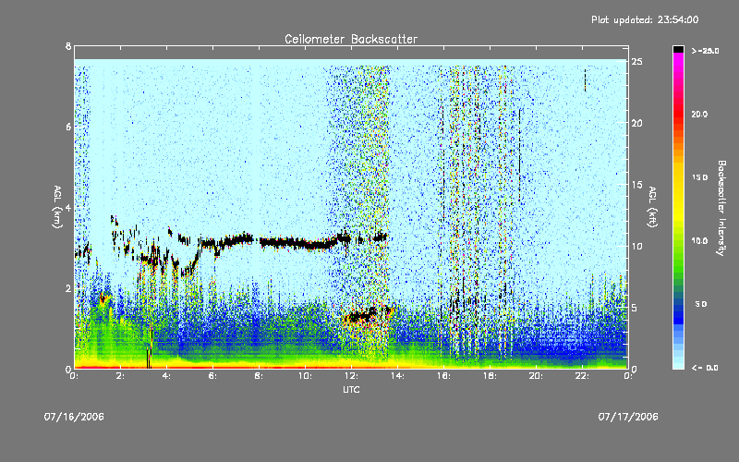The image size is (739, 462).
Task: Click the '<= 0.0' colorbar minimum label
Action: click(705, 368)
